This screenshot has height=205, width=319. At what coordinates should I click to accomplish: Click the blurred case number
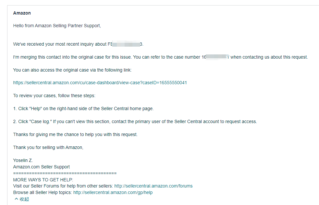[x=217, y=57]
